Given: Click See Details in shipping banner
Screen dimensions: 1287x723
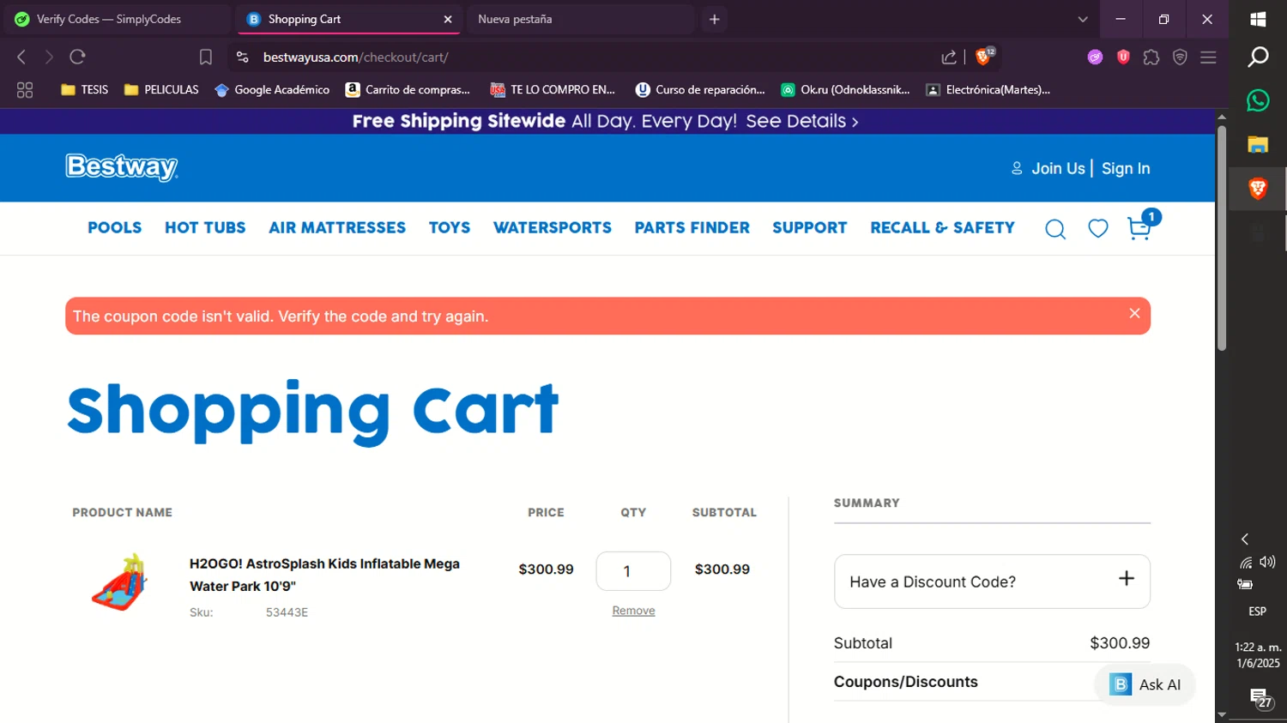Looking at the screenshot, I should 802,121.
